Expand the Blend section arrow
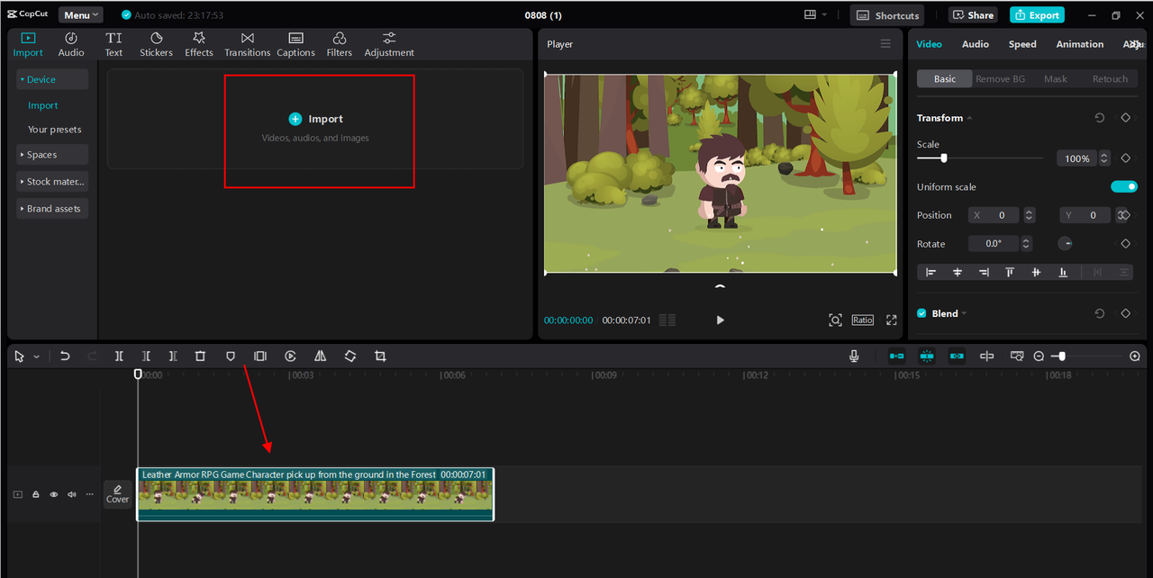Image resolution: width=1153 pixels, height=578 pixels. point(964,313)
